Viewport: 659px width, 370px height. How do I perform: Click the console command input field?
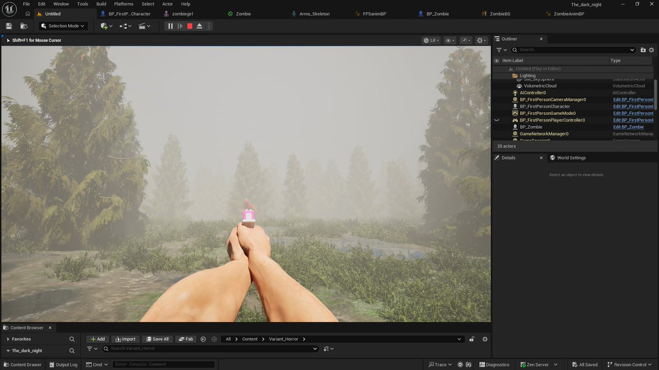164,365
